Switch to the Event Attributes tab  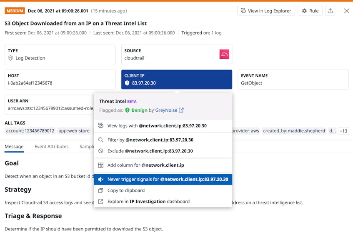click(x=52, y=147)
